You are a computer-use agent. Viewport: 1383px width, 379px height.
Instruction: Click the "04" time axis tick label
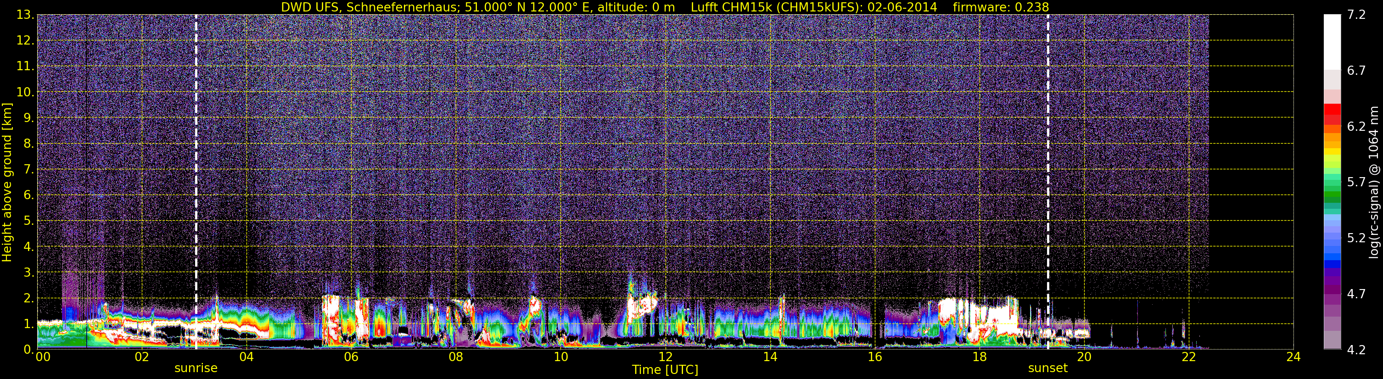246,357
